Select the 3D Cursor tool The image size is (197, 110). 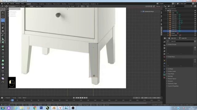(x=3, y=16)
